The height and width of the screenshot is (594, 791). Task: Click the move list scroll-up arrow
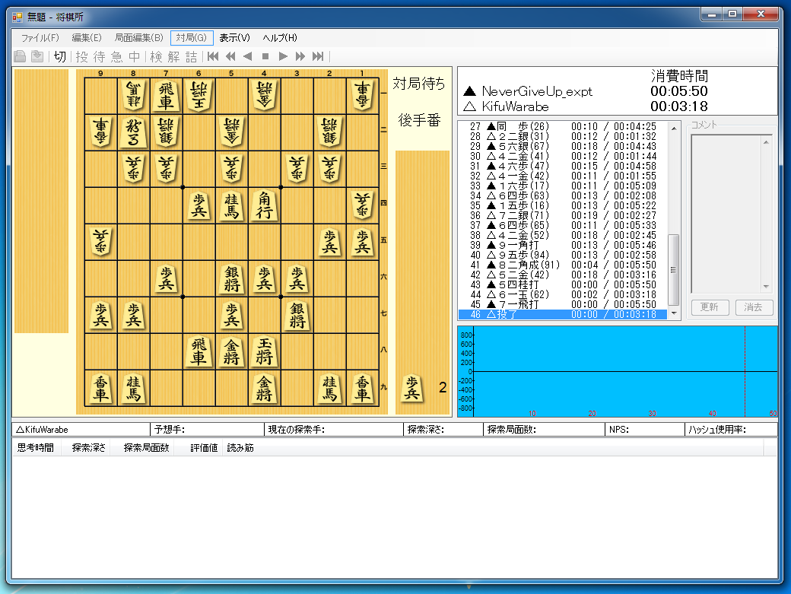[674, 129]
